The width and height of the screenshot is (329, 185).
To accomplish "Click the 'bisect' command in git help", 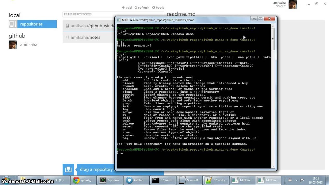I will [x=128, y=83].
